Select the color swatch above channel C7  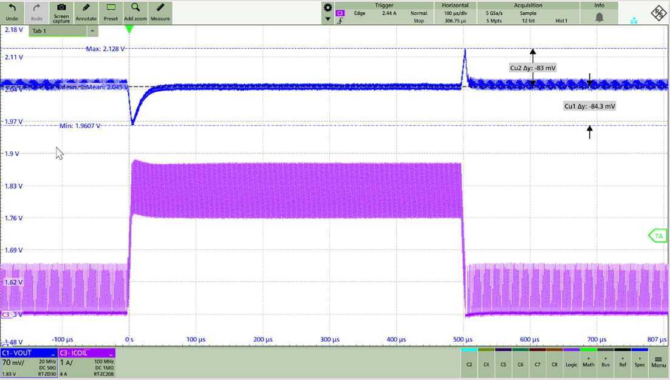point(536,350)
